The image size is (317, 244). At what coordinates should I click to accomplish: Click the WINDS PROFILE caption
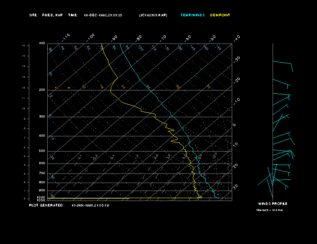tap(273, 204)
